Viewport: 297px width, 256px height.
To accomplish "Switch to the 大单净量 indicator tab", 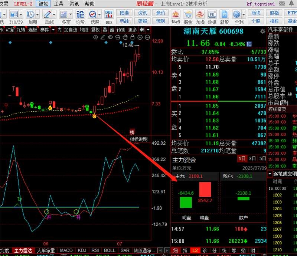I will click(x=46, y=250).
